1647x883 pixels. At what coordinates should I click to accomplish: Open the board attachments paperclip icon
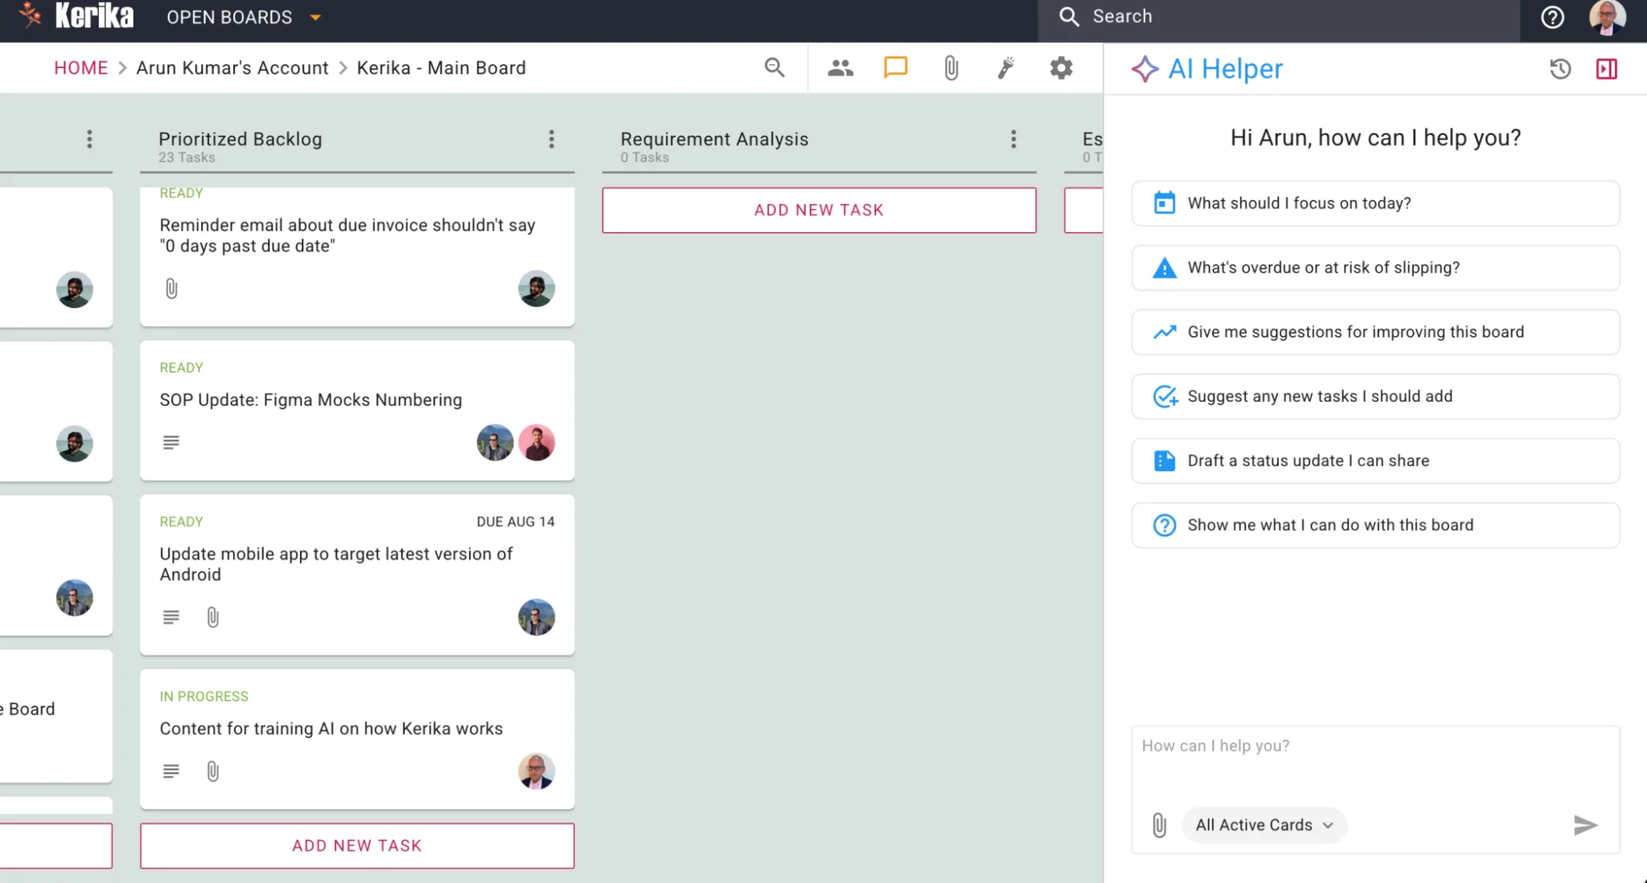(951, 68)
